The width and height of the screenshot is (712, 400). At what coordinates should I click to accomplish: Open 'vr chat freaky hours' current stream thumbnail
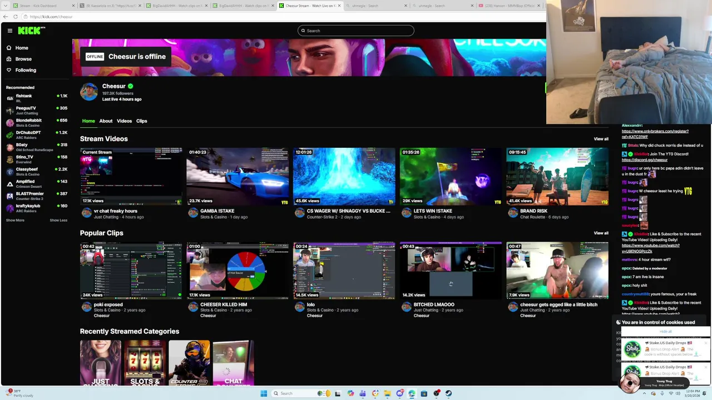point(131,177)
